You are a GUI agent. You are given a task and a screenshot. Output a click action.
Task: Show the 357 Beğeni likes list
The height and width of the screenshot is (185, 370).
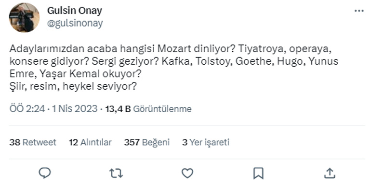pos(147,142)
